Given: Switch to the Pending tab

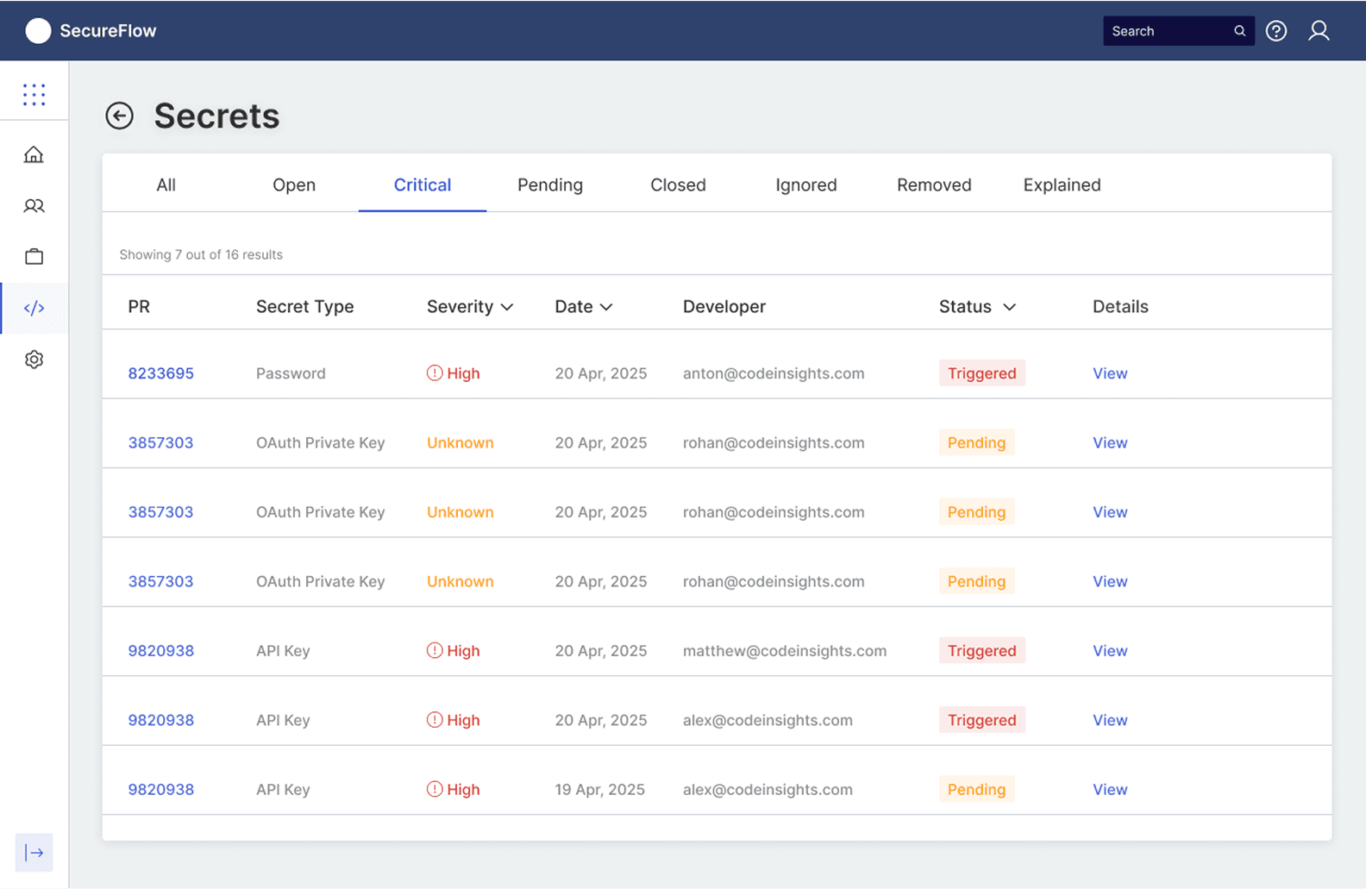Looking at the screenshot, I should click(550, 185).
